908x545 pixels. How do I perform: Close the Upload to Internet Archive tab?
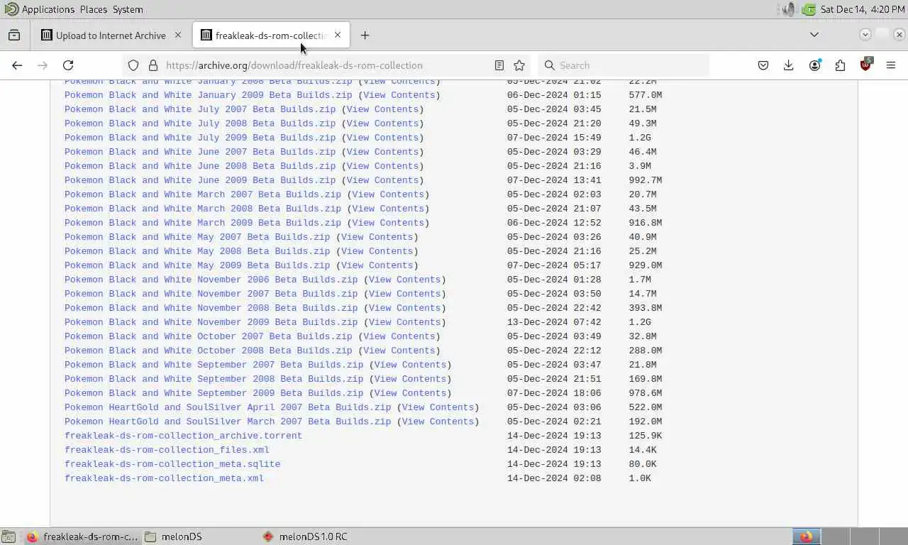click(178, 35)
